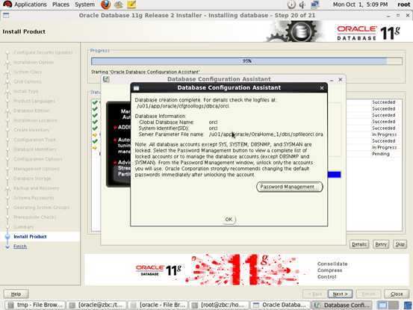
Task: Click the Help button
Action: [16, 294]
